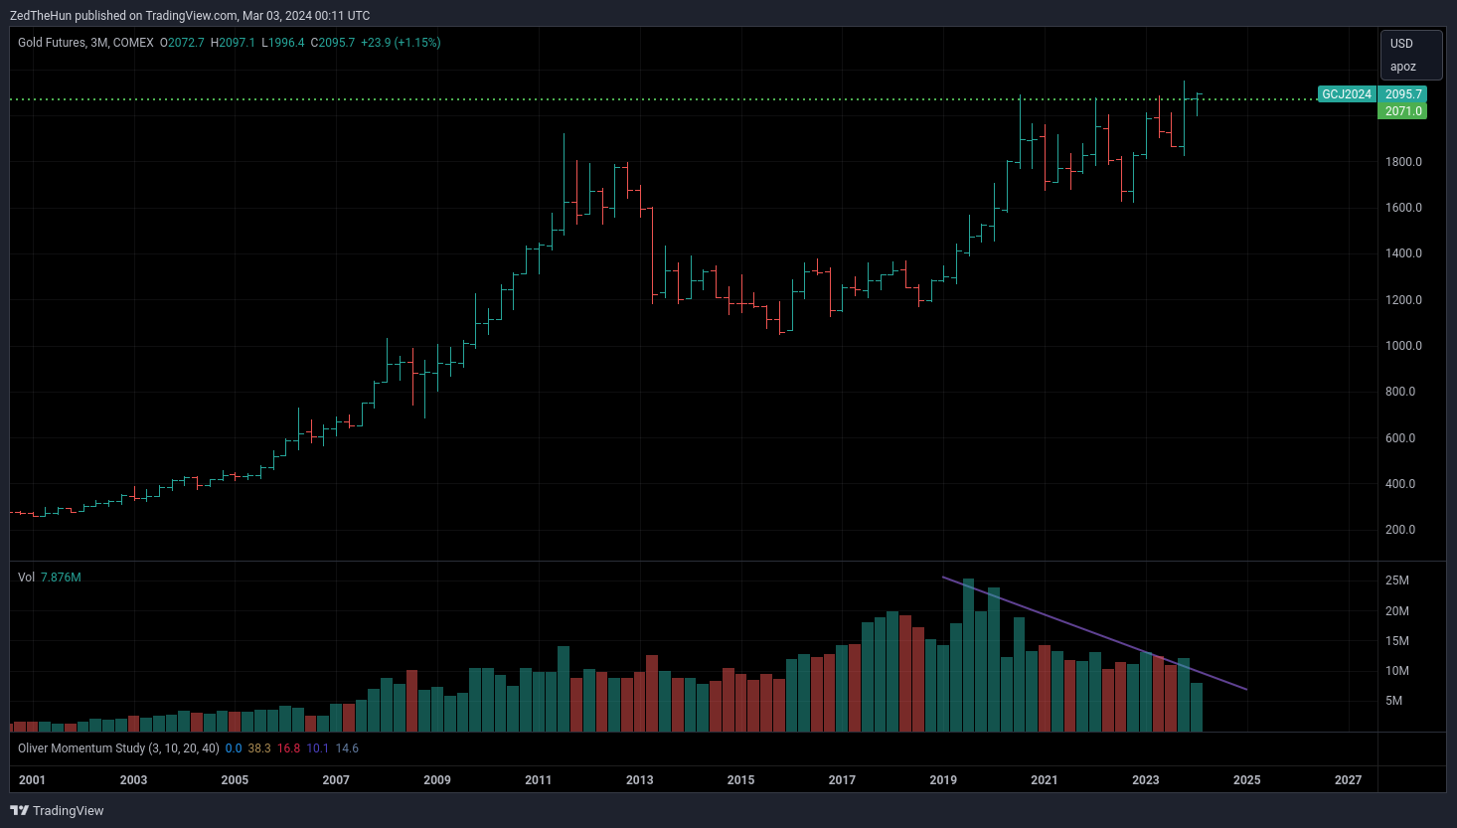Screen dimensions: 1457x828
Task: Click the open value O2072.7
Action: 182,43
